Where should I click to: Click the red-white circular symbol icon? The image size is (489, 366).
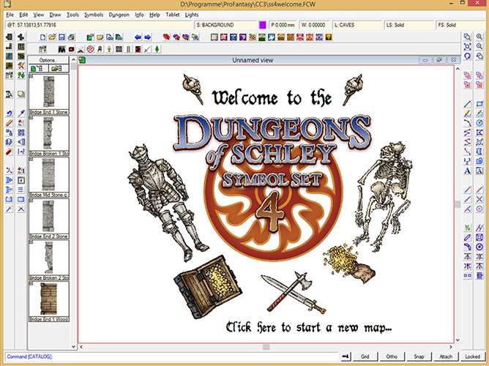point(91,49)
